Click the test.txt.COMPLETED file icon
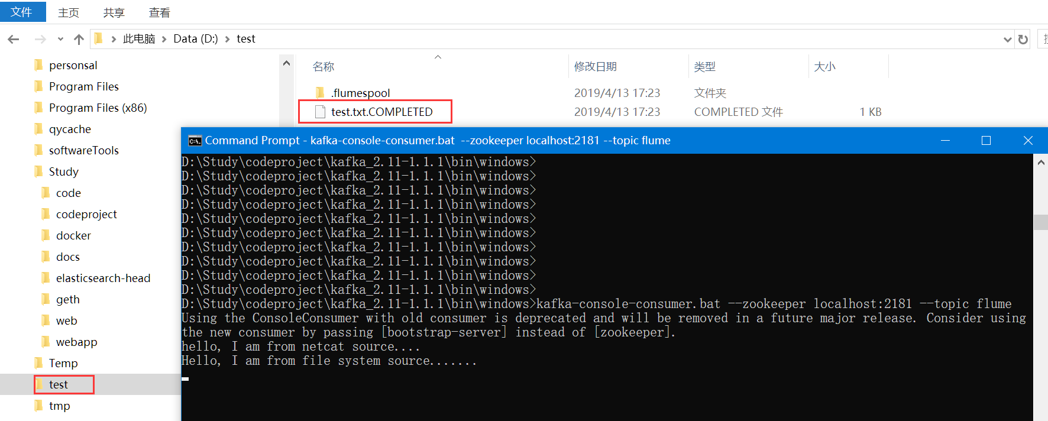The image size is (1048, 421). point(320,112)
